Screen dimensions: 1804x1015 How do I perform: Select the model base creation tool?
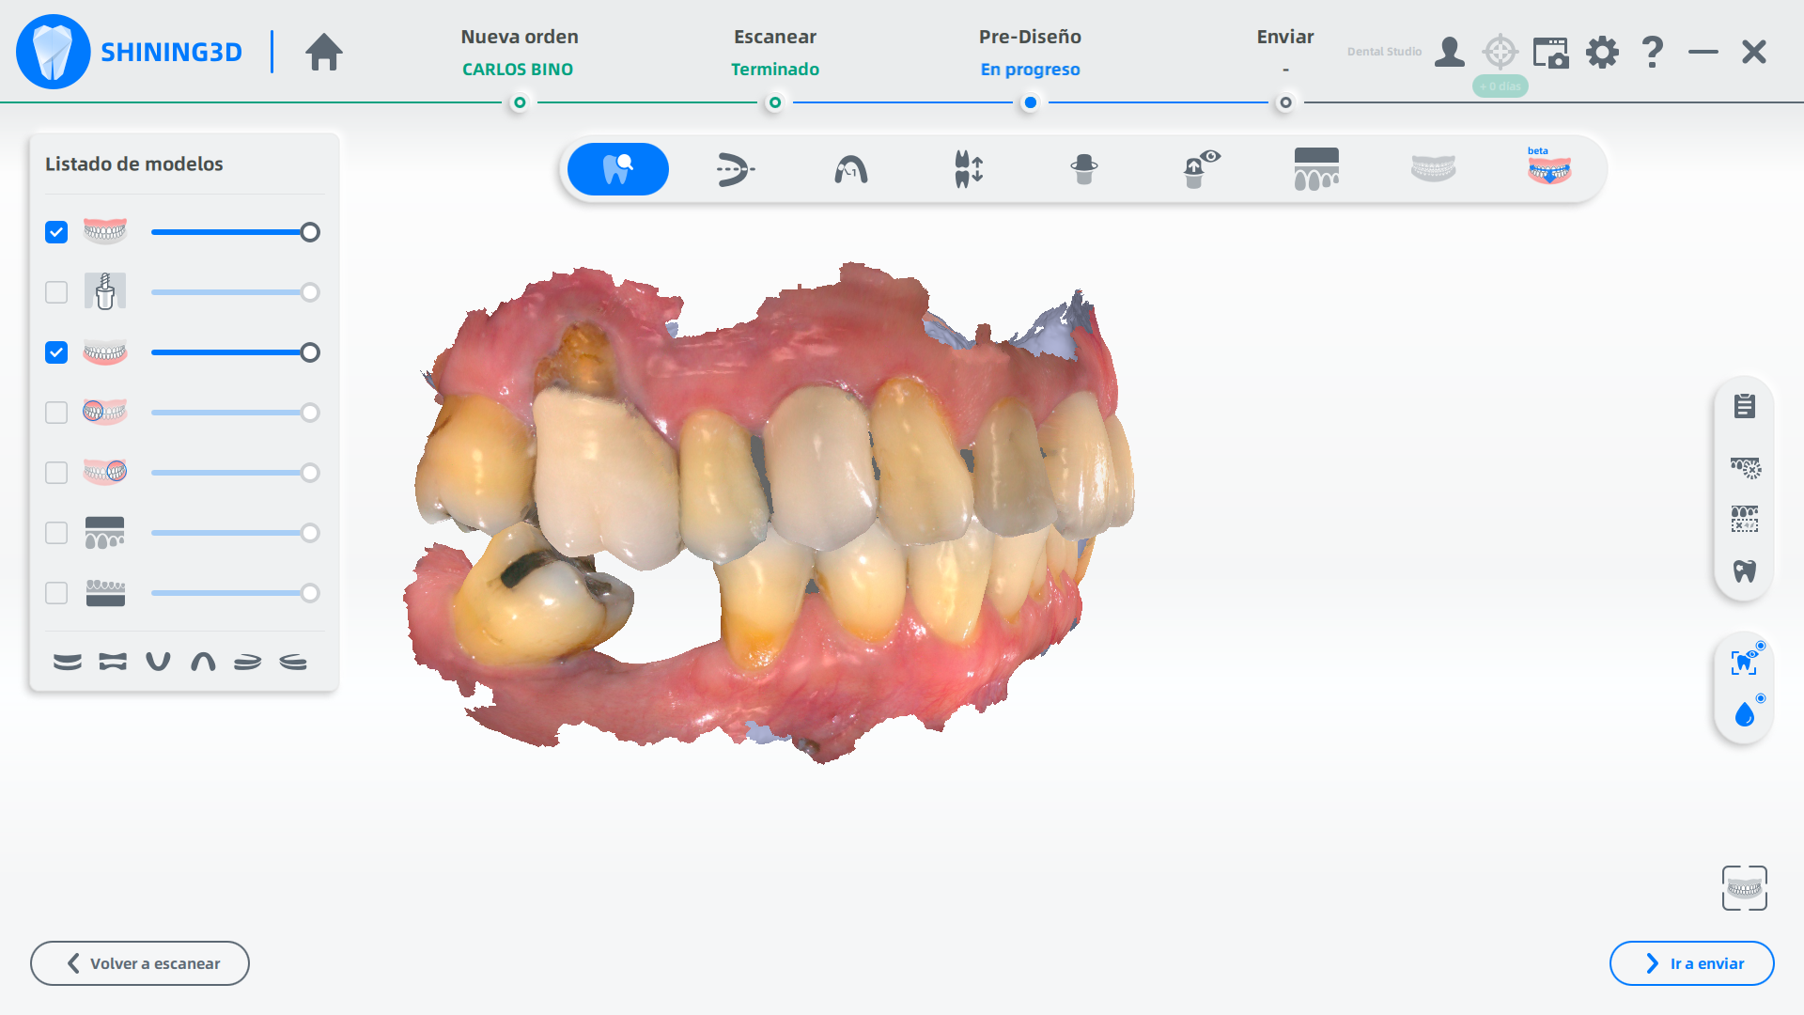click(x=1315, y=169)
